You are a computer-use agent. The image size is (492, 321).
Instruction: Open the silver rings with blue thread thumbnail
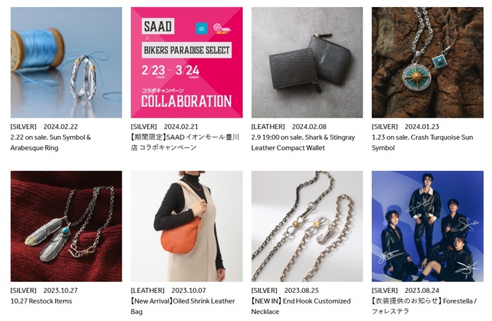(x=66, y=62)
